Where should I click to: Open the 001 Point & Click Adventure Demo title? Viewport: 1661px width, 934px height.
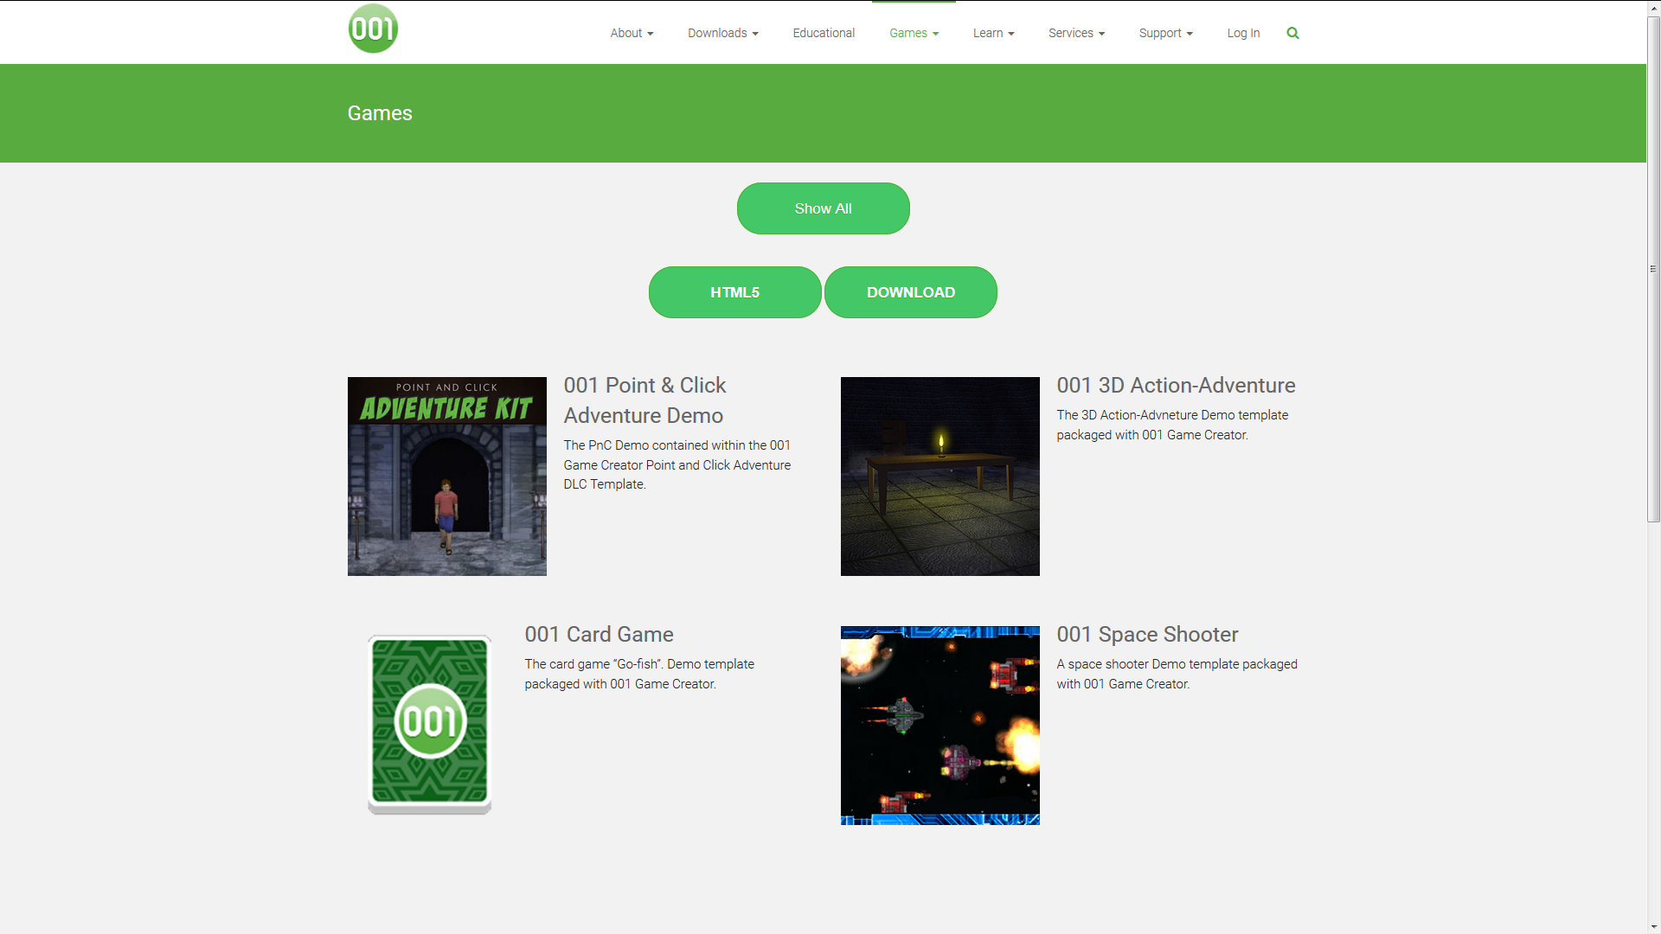pyautogui.click(x=645, y=400)
